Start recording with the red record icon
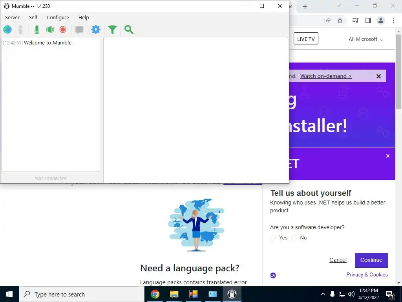Screen dimensions: 402x302 click(63, 30)
